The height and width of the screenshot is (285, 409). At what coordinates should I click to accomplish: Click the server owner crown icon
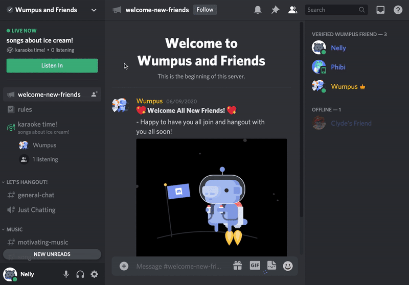[362, 87]
